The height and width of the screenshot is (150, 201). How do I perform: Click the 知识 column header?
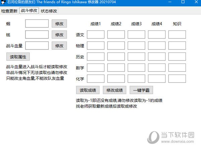(177, 24)
